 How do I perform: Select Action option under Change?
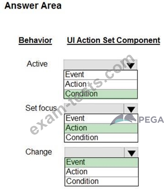click(x=101, y=172)
